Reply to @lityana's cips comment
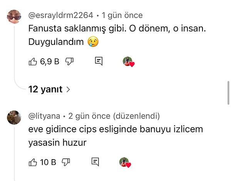Screen dimensions: 231x181 point(95,162)
